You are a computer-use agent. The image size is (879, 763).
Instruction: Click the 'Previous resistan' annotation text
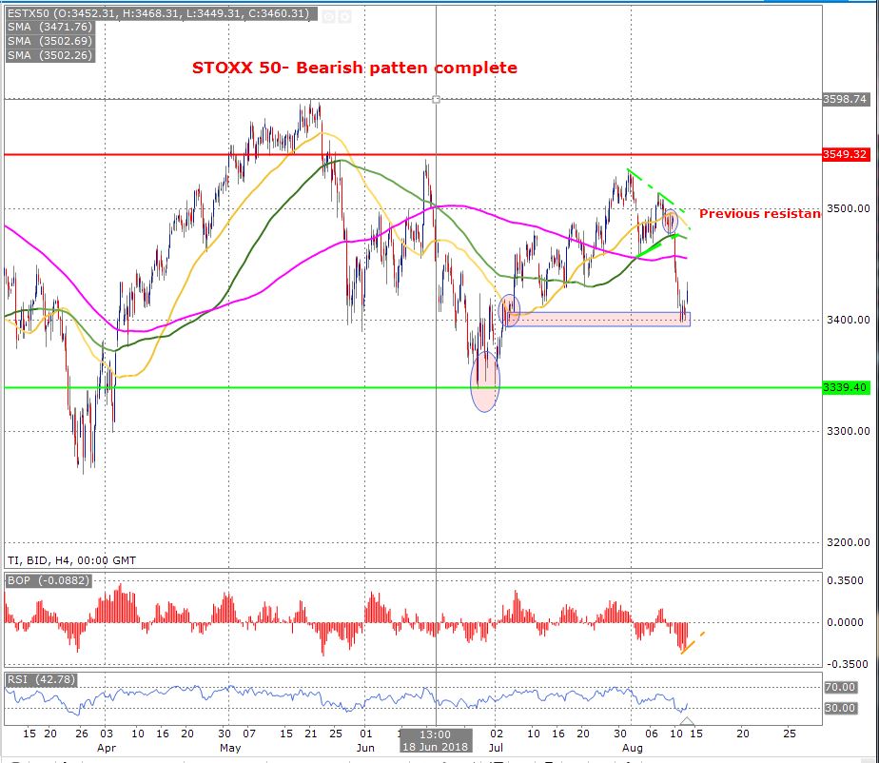pos(759,214)
